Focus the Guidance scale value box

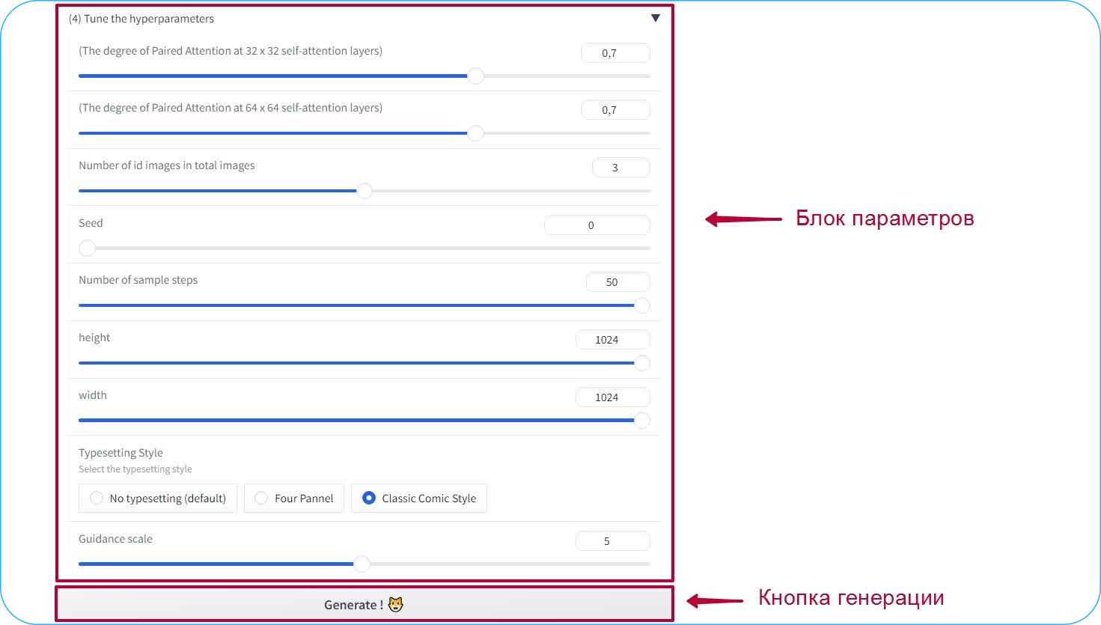(x=612, y=540)
